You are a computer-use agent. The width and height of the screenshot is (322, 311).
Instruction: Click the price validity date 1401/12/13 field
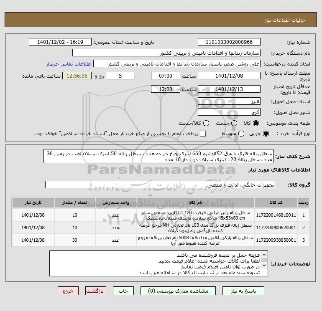(x=229, y=89)
